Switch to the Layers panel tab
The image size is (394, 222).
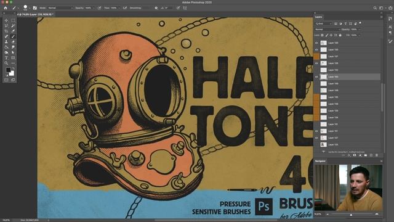point(319,17)
